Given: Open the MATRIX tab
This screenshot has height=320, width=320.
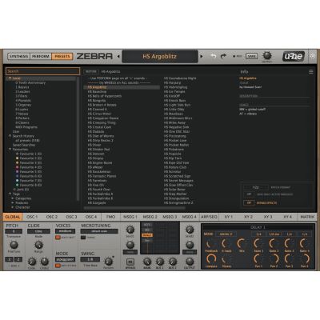Looking at the screenshot, I should (x=307, y=217).
